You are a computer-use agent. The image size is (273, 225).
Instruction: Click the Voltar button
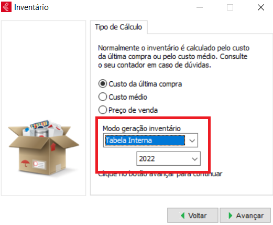(193, 215)
